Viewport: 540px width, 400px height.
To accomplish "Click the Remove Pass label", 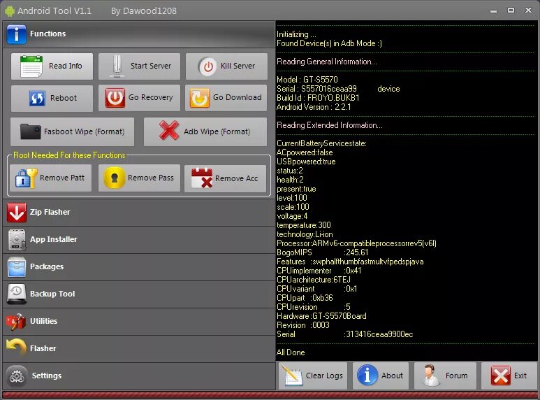I will (x=151, y=178).
